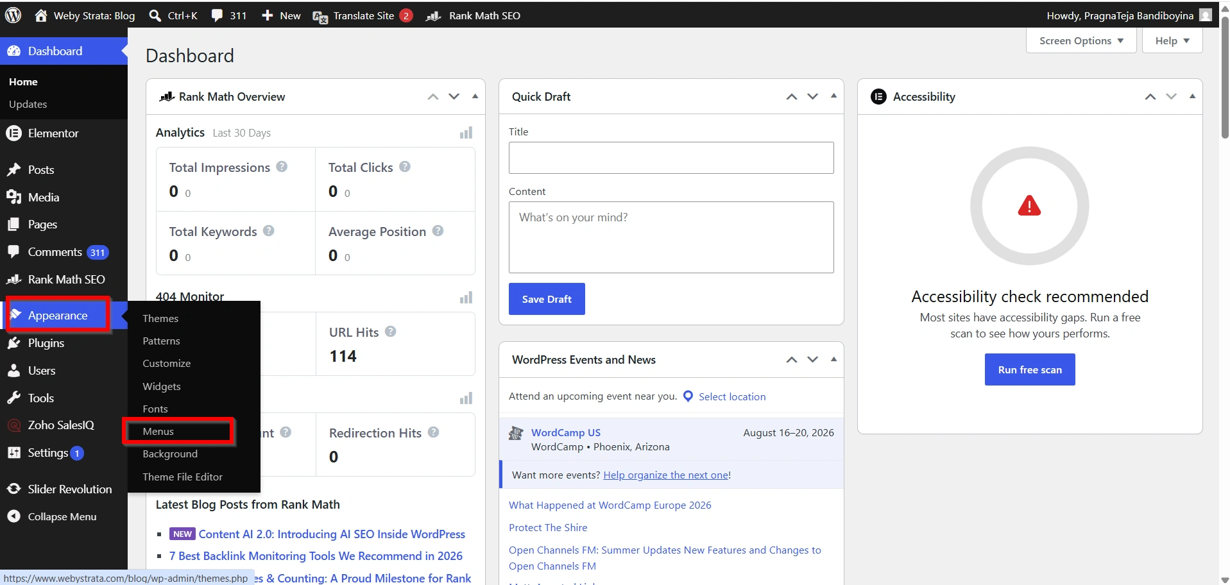Open the comments bubble icon showing 311
Screen dimensions: 1230x585
(x=218, y=15)
